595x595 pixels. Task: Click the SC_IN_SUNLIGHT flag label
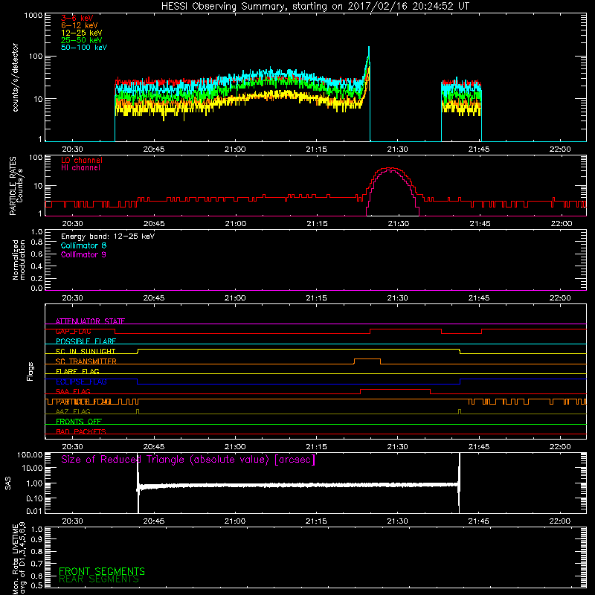pos(86,351)
